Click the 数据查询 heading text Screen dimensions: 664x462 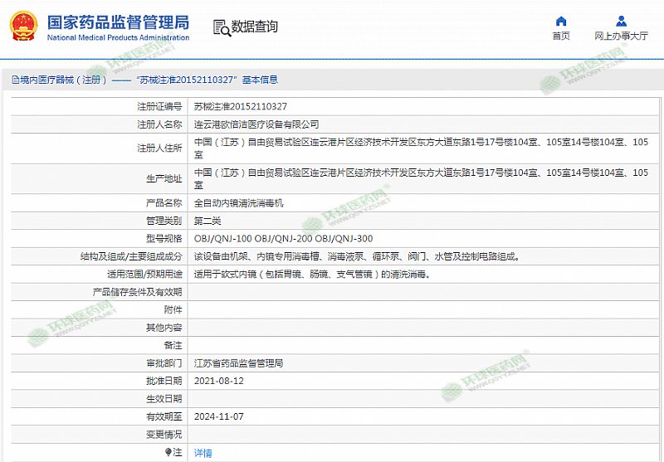pos(255,27)
